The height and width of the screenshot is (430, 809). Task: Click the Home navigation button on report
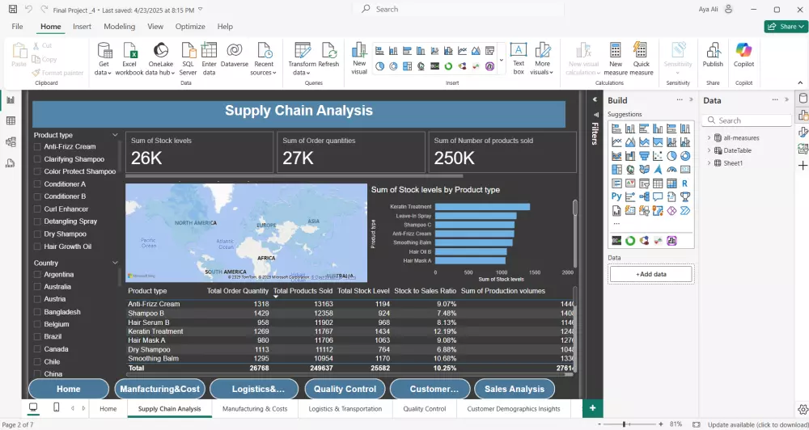[69, 389]
